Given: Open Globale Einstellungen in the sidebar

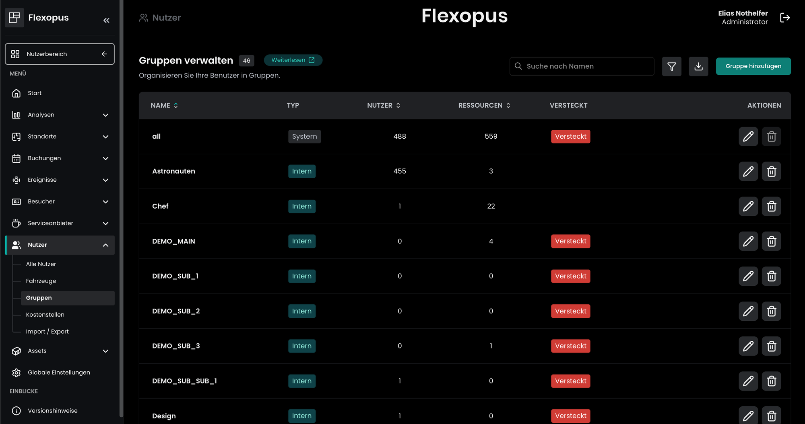Looking at the screenshot, I should [x=59, y=373].
